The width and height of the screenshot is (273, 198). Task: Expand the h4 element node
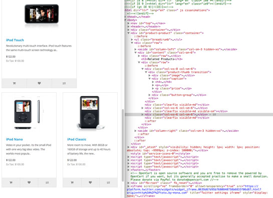[153, 82]
